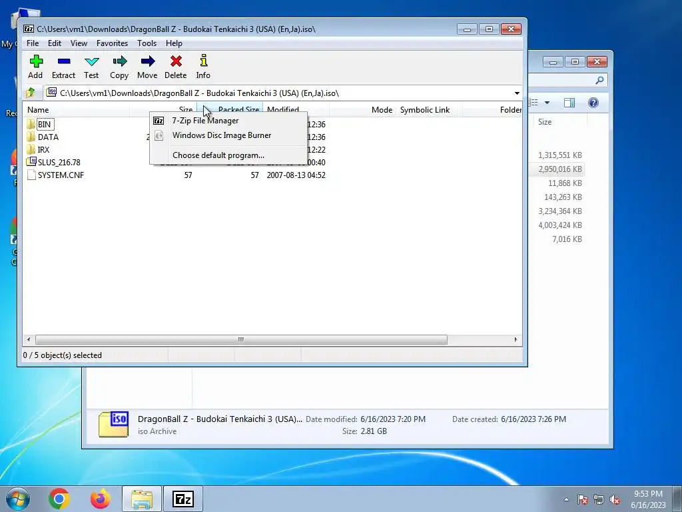Viewport: 682px width, 512px height.
Task: Open the File menu
Action: click(x=33, y=43)
